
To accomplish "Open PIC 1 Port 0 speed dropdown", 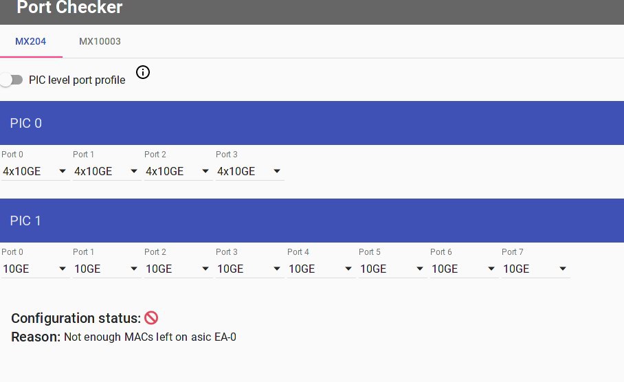I will (x=35, y=269).
